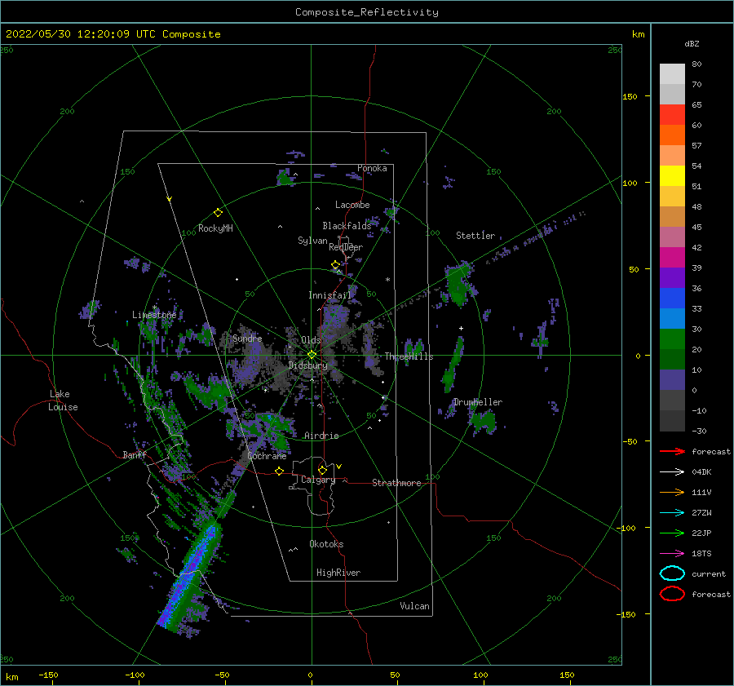Click the 80 dBZ value on the scale
734x686 pixels.
[696, 64]
